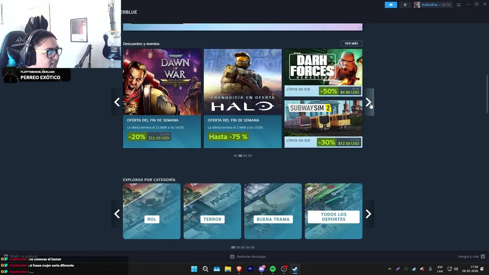
Task: Open the StalkerBlue profile avatar
Action: 417,5
